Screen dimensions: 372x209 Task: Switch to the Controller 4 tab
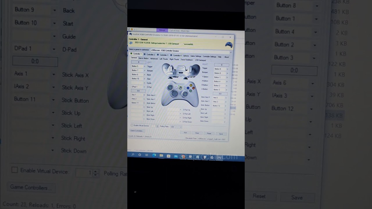(x=176, y=55)
